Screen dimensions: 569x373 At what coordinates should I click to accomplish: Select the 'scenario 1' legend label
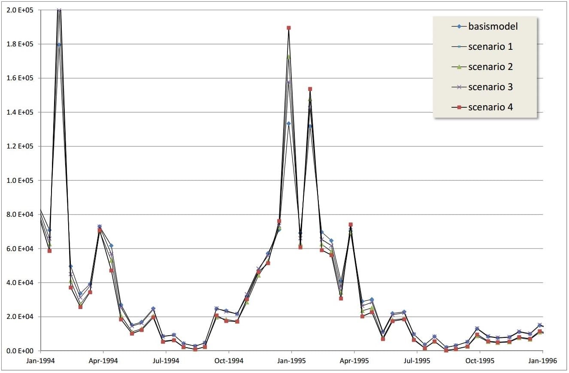coord(490,47)
